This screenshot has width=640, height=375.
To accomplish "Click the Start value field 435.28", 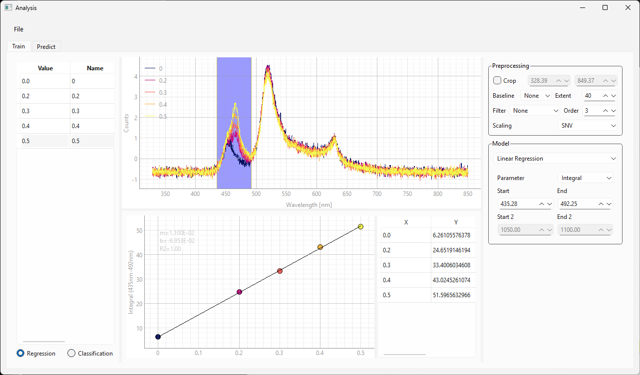I will tap(517, 203).
